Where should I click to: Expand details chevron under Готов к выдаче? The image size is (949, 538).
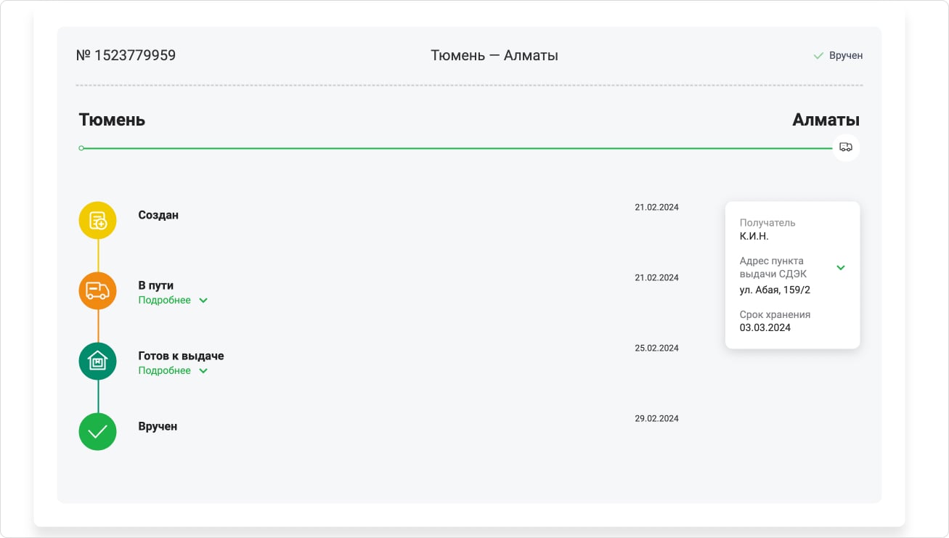click(x=203, y=371)
